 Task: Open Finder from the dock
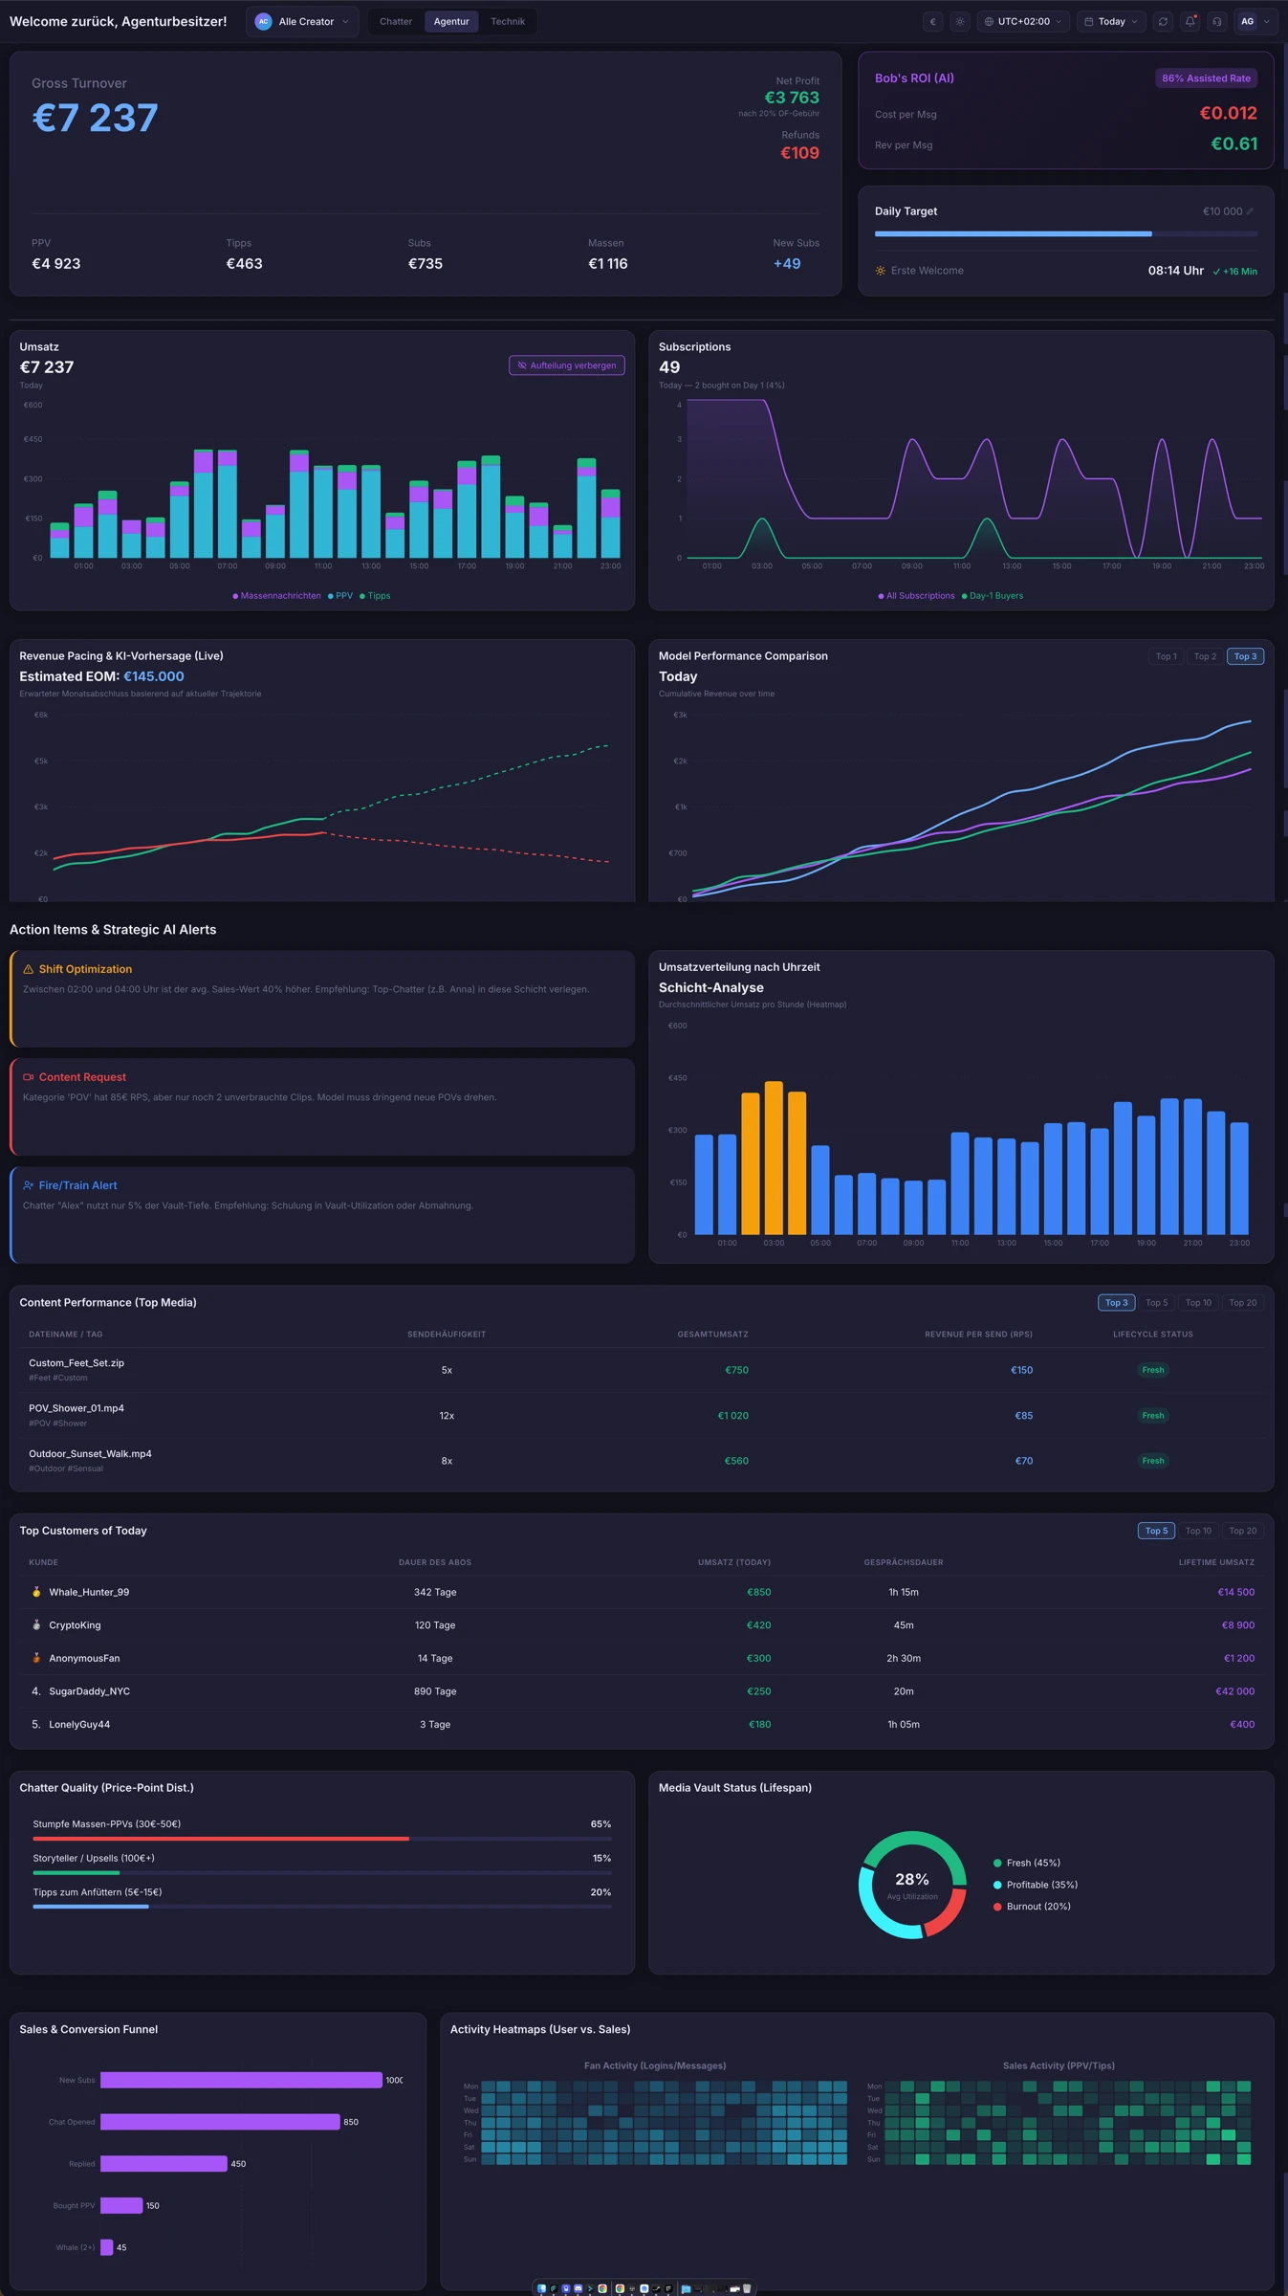(541, 2288)
